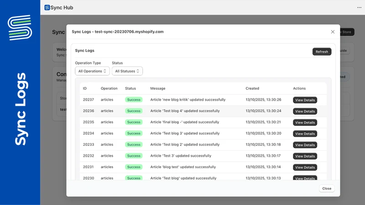Click the Created column header
This screenshot has height=205, width=365.
point(252,88)
